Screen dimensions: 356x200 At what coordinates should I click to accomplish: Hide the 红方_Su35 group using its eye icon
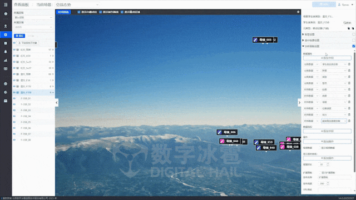[x=14, y=62]
